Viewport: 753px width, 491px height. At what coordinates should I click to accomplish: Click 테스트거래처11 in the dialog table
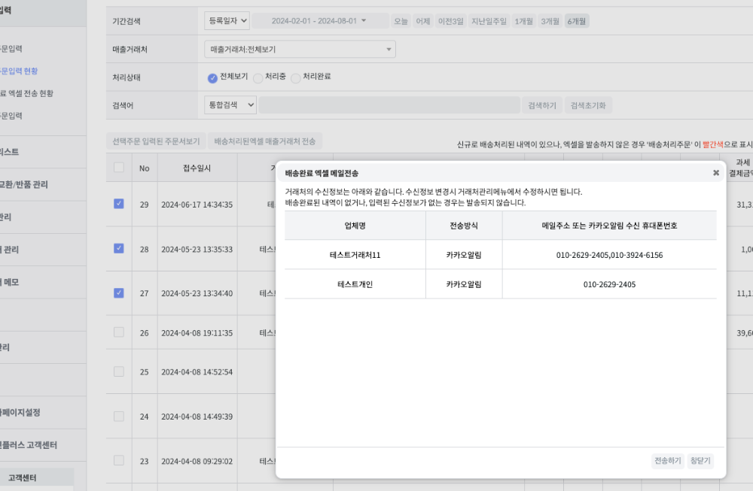tap(355, 255)
